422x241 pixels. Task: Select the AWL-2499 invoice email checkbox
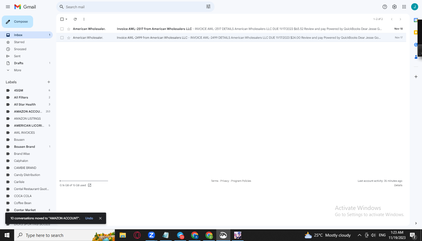(62, 38)
